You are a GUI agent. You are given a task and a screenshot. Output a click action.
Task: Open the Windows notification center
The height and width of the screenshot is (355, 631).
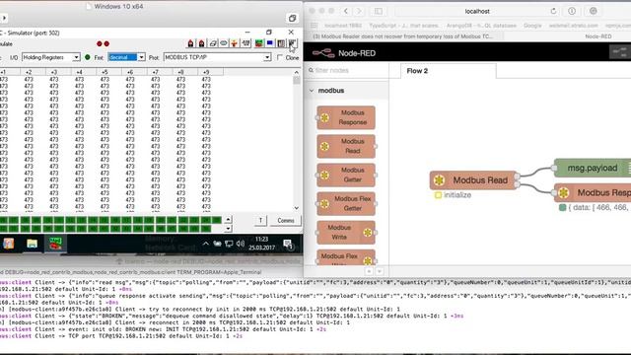[x=288, y=244]
